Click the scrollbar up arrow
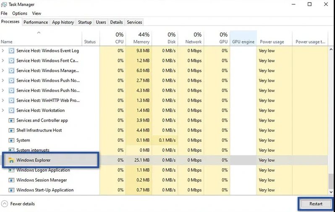Viewport: 335px width, 212px height. tap(331, 49)
